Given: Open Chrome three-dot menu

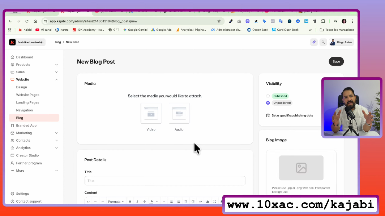Looking at the screenshot, I should (x=352, y=21).
